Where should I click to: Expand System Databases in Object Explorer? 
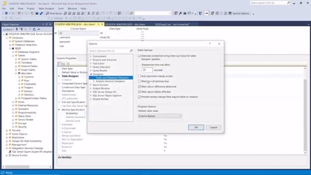[x=10, y=41]
